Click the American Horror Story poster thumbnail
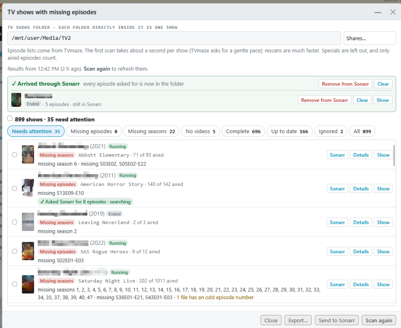Screen dimensions: 401x328 tap(28, 188)
